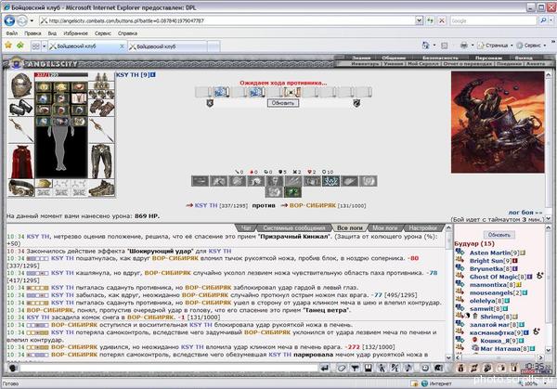
Task: Open the search provider dropdown arrow
Action: coord(551,20)
